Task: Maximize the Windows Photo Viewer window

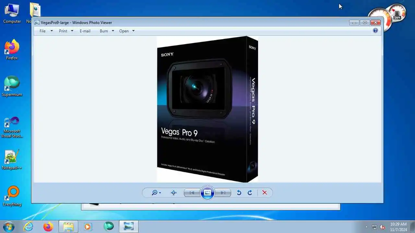Action: coord(365,23)
